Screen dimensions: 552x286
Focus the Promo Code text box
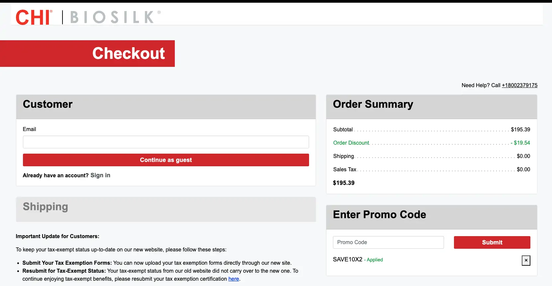pos(388,242)
